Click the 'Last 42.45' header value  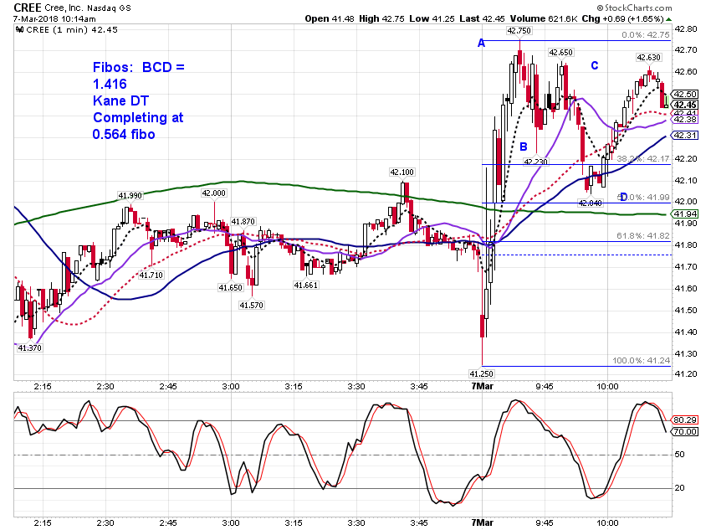pos(482,18)
